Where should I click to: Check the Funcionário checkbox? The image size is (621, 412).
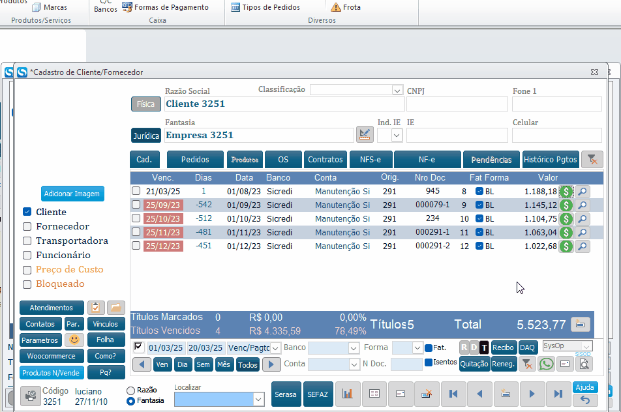click(x=27, y=256)
